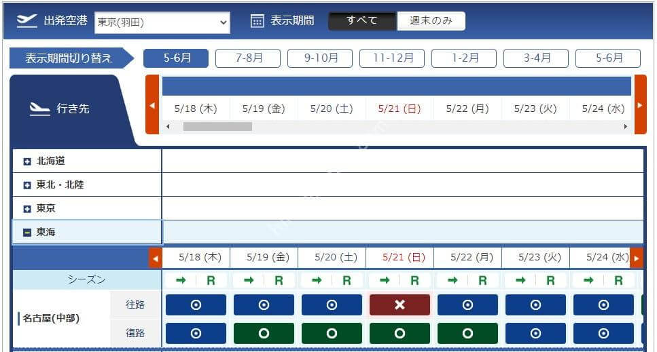Click the next-dates arrow in 東海 table
Image resolution: width=657 pixels, height=352 pixels.
[637, 258]
